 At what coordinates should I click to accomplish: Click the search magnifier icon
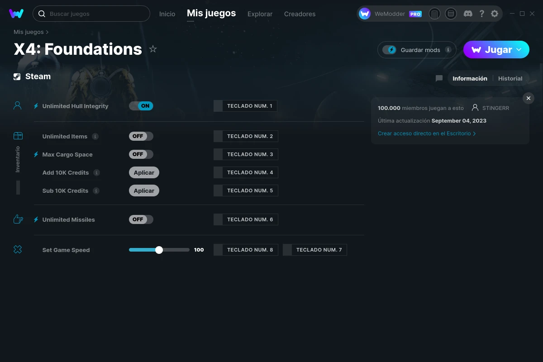(42, 14)
